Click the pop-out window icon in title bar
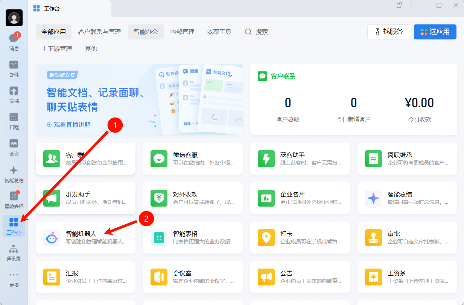464x305 pixels. [x=399, y=5]
